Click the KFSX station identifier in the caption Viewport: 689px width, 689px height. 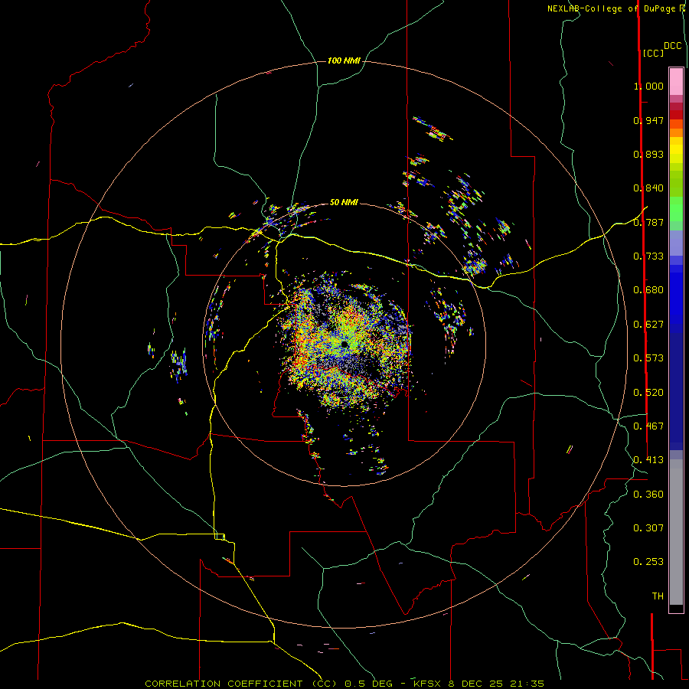pos(428,684)
